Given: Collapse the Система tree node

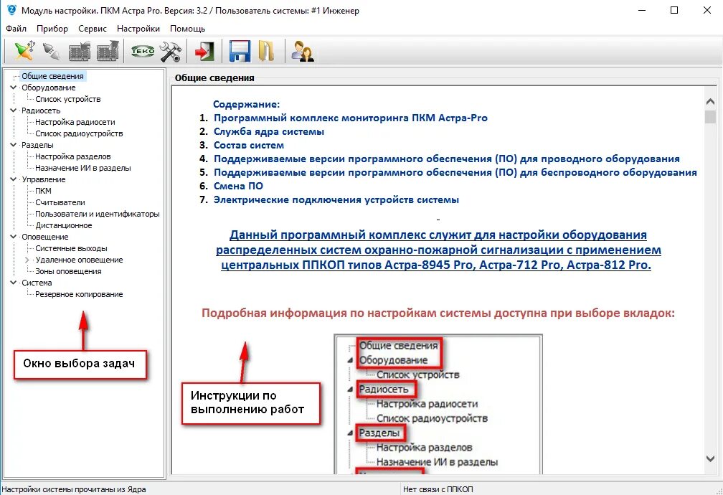Looking at the screenshot, I should [14, 283].
